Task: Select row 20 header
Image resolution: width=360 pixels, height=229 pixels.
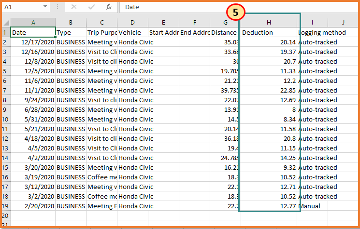Action: pyautogui.click(x=6, y=216)
